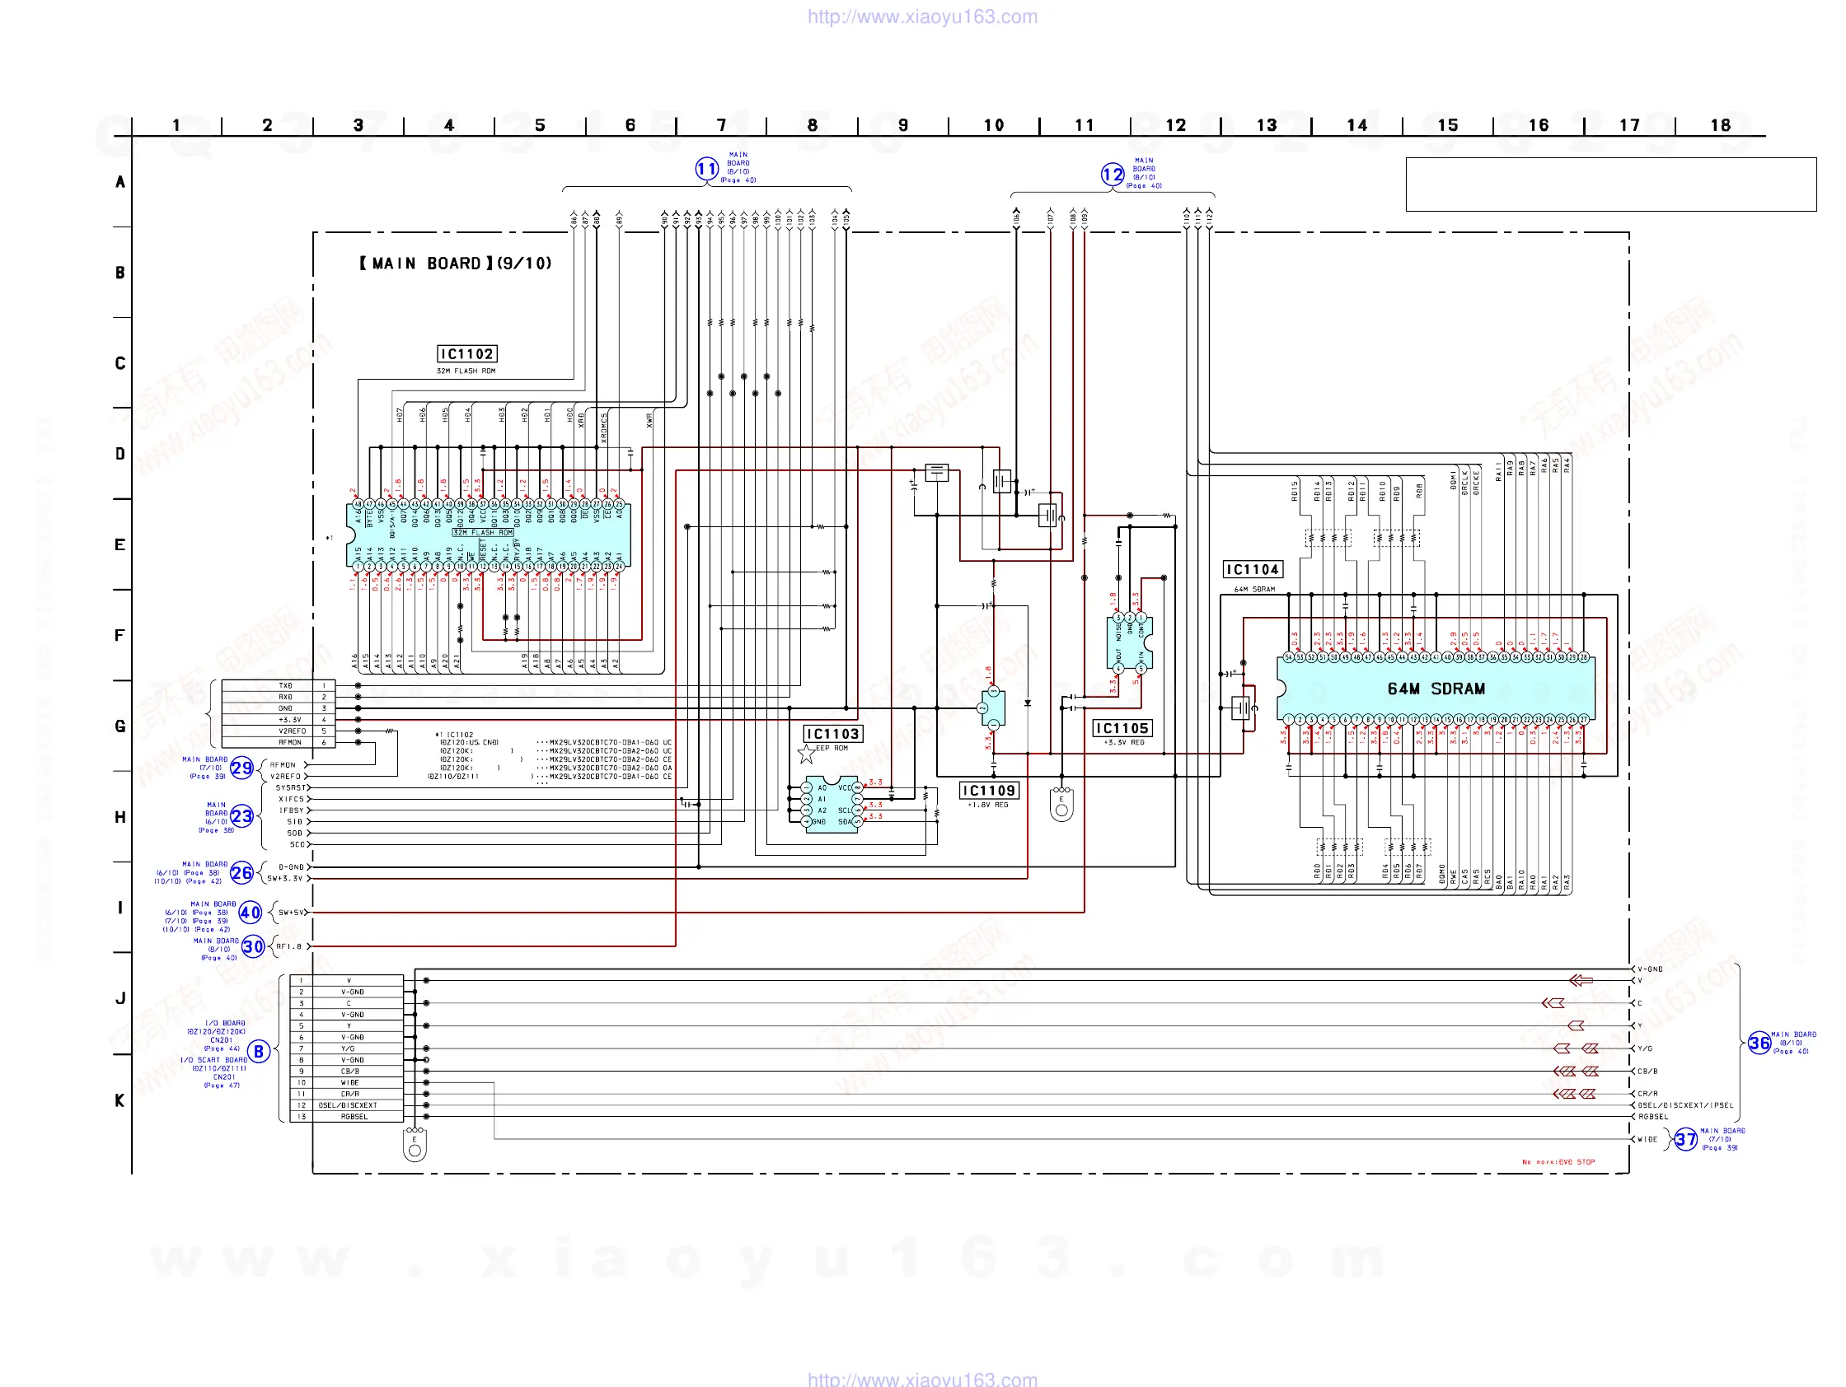The image size is (1846, 1387).
Task: Click the circled 26 reference marker
Action: click(241, 872)
